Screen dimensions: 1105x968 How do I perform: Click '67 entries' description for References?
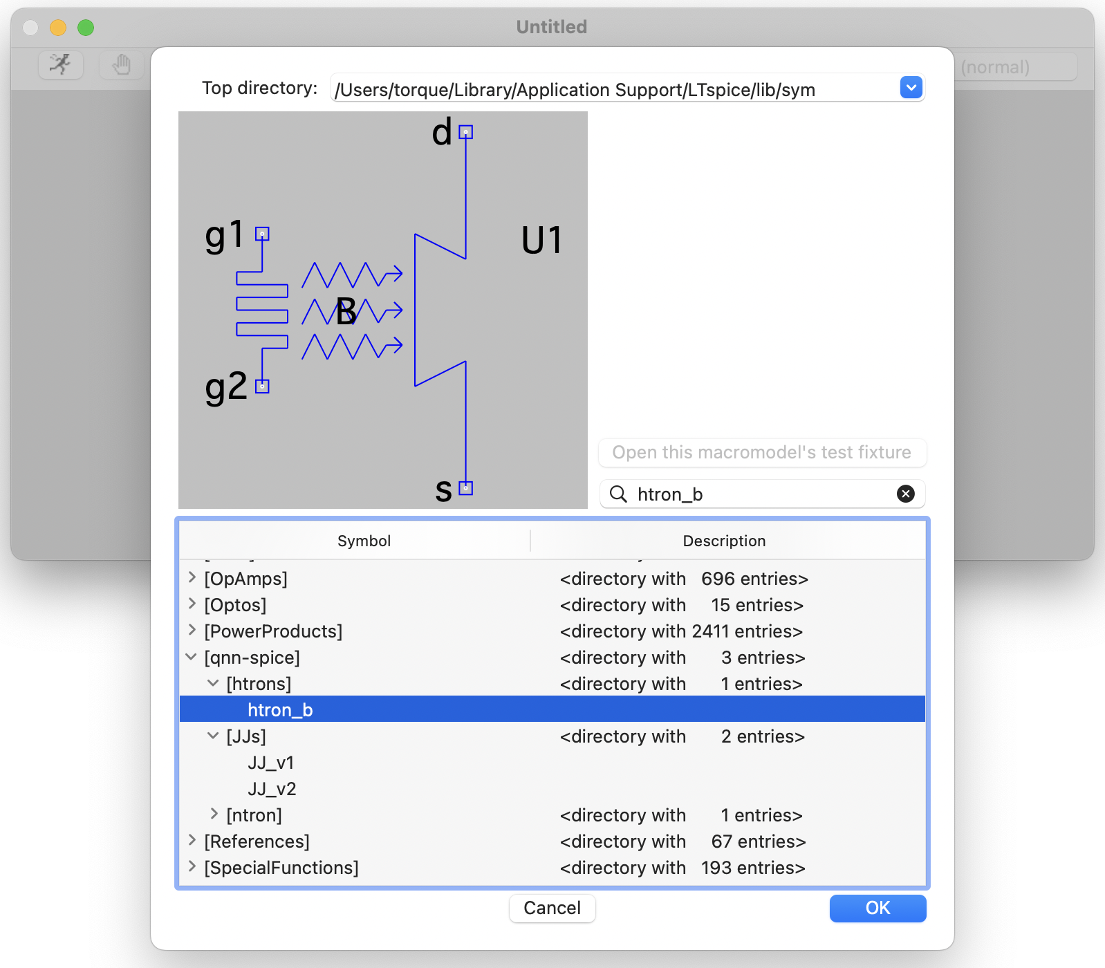pyautogui.click(x=759, y=841)
